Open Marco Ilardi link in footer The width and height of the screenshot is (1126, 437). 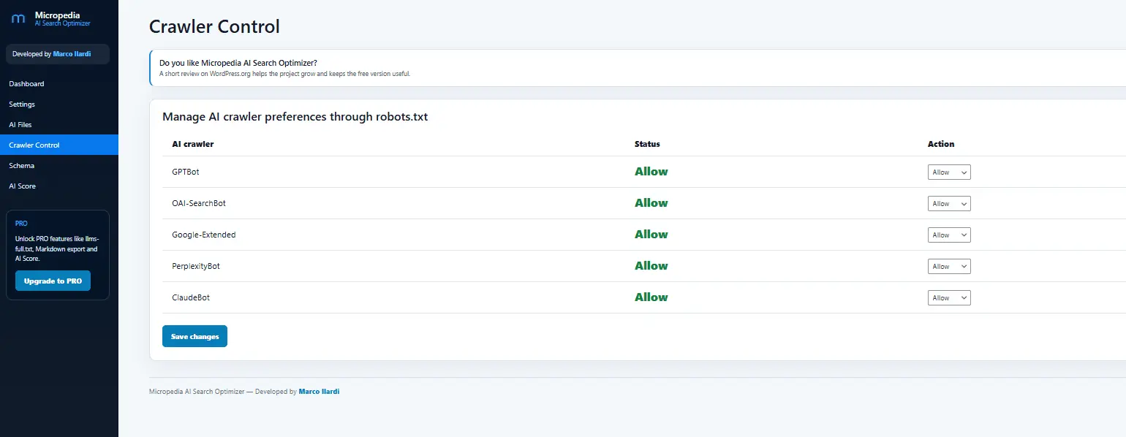point(319,392)
